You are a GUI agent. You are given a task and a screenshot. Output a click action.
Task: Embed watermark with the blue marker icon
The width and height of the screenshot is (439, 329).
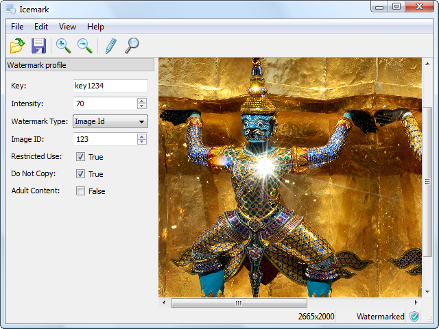pyautogui.click(x=111, y=46)
